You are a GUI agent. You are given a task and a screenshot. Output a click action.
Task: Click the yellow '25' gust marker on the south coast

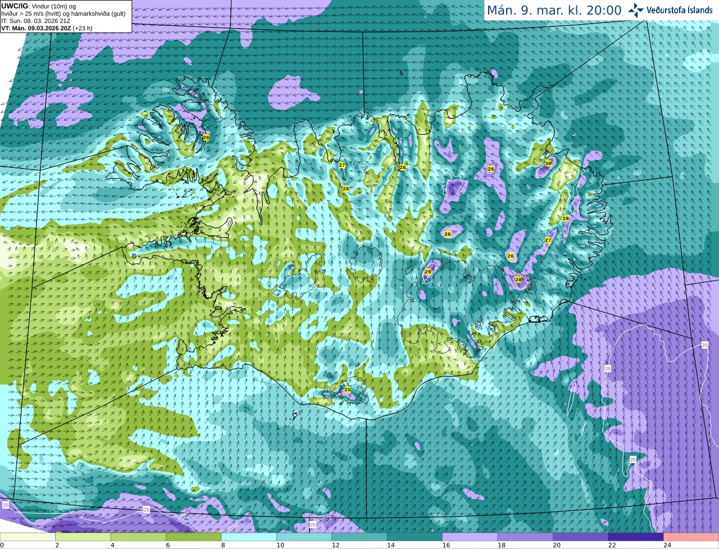point(347,390)
